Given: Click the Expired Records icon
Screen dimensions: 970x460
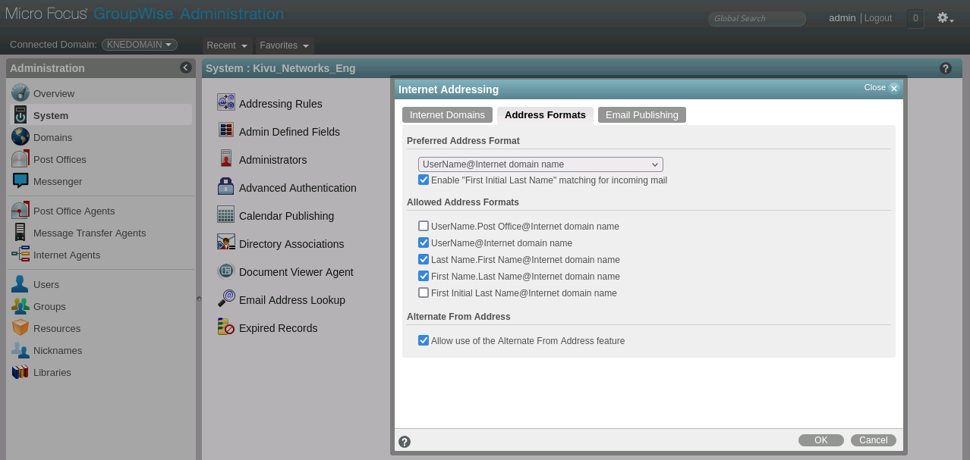Looking at the screenshot, I should [x=226, y=327].
